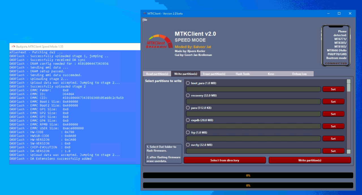Click the 'DA-VERSION : 1.0' console line
This screenshot has height=195, width=362.
(40, 151)
